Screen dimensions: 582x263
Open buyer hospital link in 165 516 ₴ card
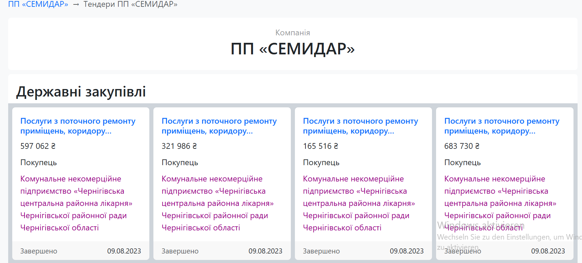pyautogui.click(x=359, y=203)
